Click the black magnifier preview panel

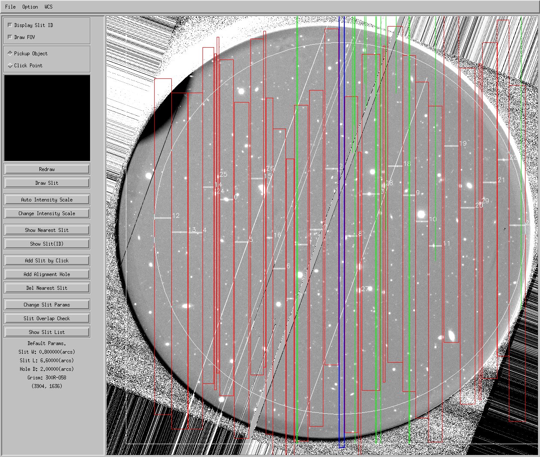click(47, 118)
